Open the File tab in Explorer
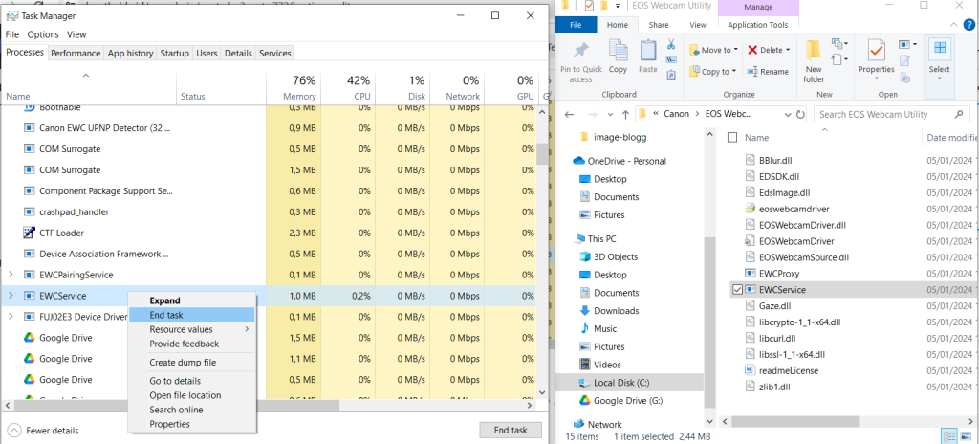979x444 pixels. [x=576, y=24]
